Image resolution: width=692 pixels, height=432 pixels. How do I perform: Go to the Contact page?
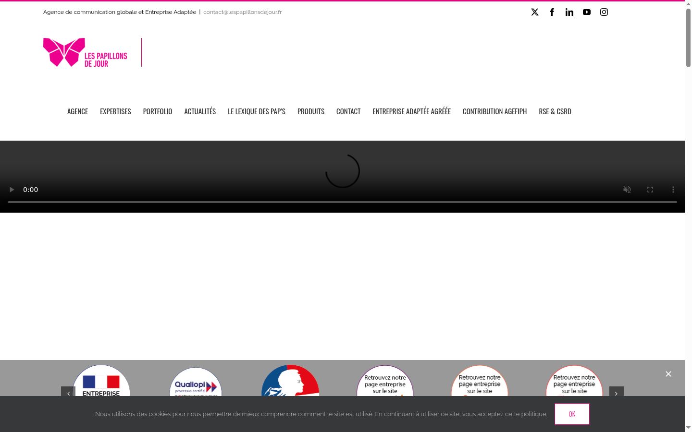point(348,111)
